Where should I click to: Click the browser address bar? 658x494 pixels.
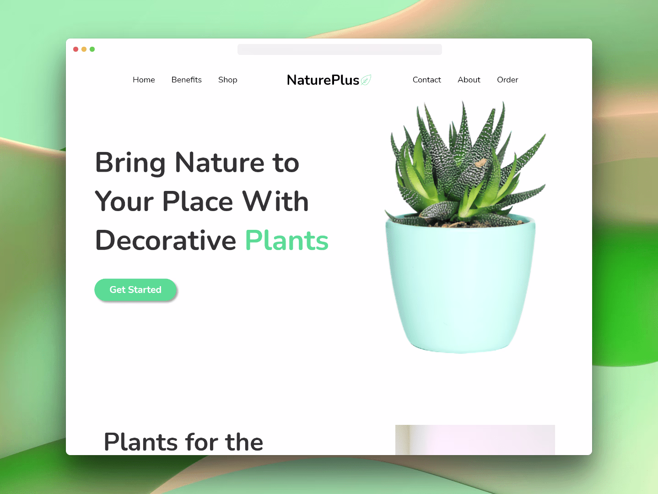pyautogui.click(x=340, y=49)
